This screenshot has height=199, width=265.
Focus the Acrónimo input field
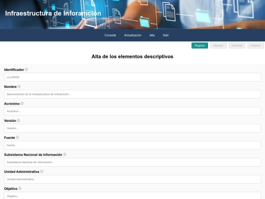point(132,111)
